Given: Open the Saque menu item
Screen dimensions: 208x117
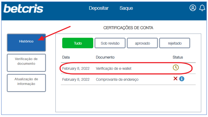Looking at the screenshot, I should [x=126, y=8].
